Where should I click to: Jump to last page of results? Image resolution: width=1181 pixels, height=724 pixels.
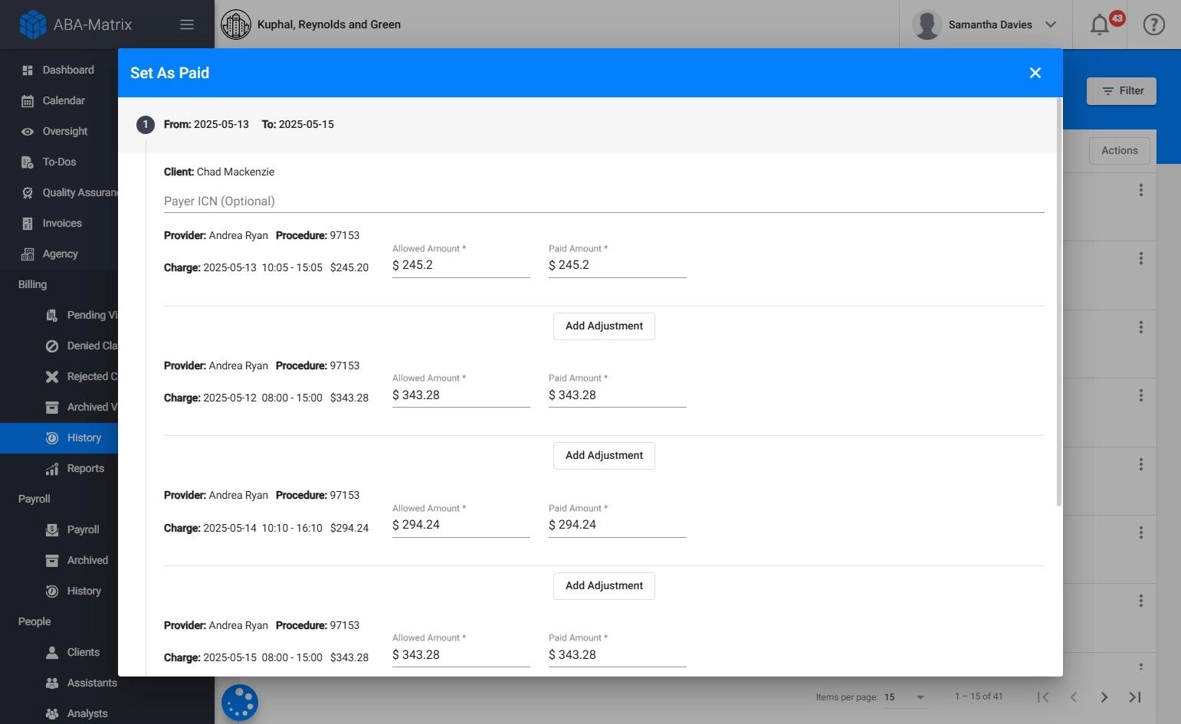(x=1135, y=697)
